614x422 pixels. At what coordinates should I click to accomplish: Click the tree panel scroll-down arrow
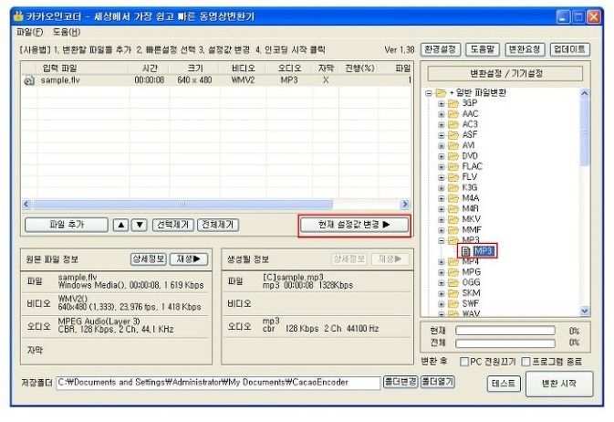click(584, 311)
